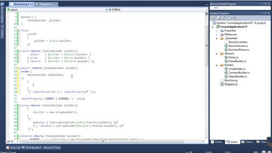272x153 pixels.
Task: Expand the References node in Solution Explorer
Action: pos(216,34)
